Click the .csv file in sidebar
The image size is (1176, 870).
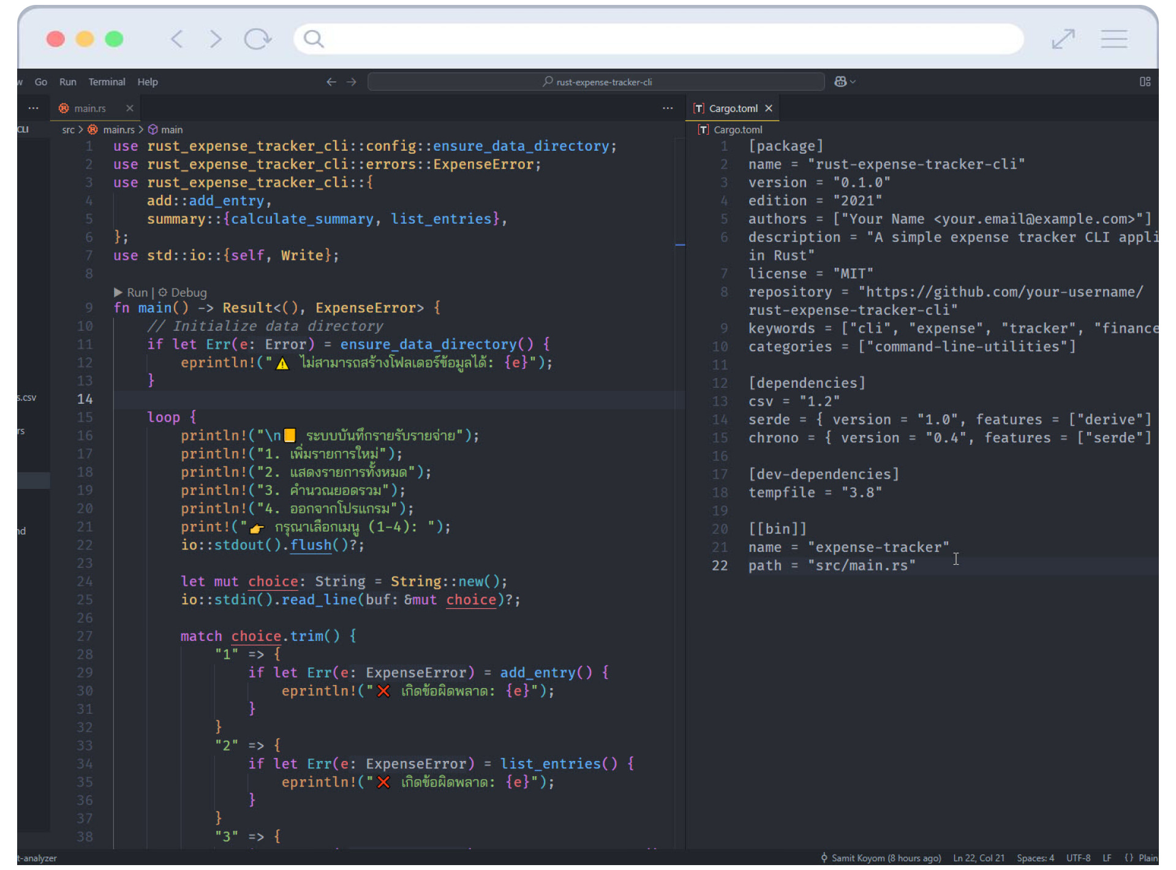point(27,398)
